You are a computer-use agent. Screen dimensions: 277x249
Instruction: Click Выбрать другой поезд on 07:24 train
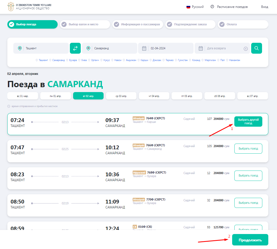tap(248, 122)
